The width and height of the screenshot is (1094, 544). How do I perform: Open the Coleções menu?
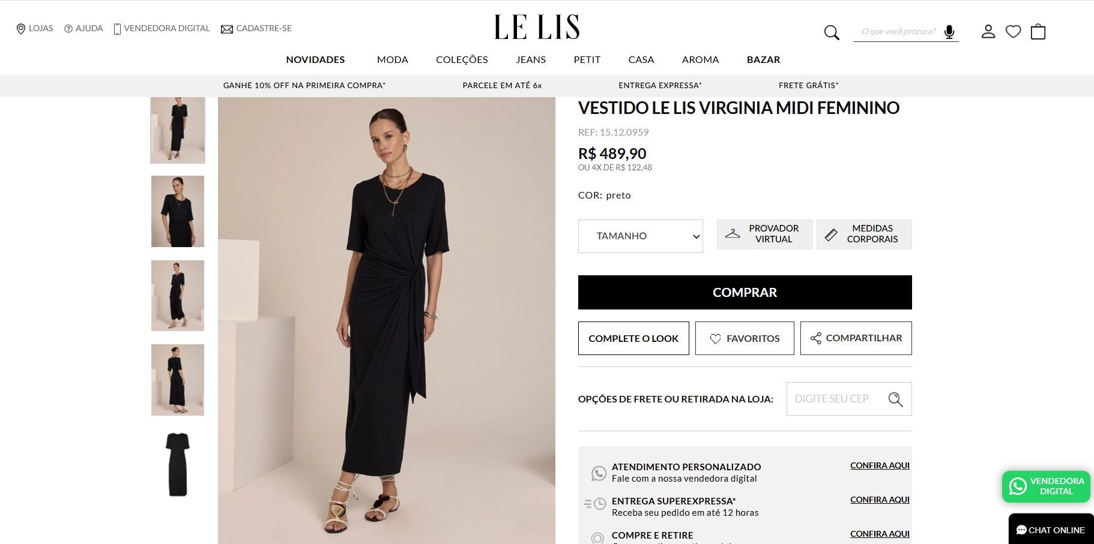point(462,59)
